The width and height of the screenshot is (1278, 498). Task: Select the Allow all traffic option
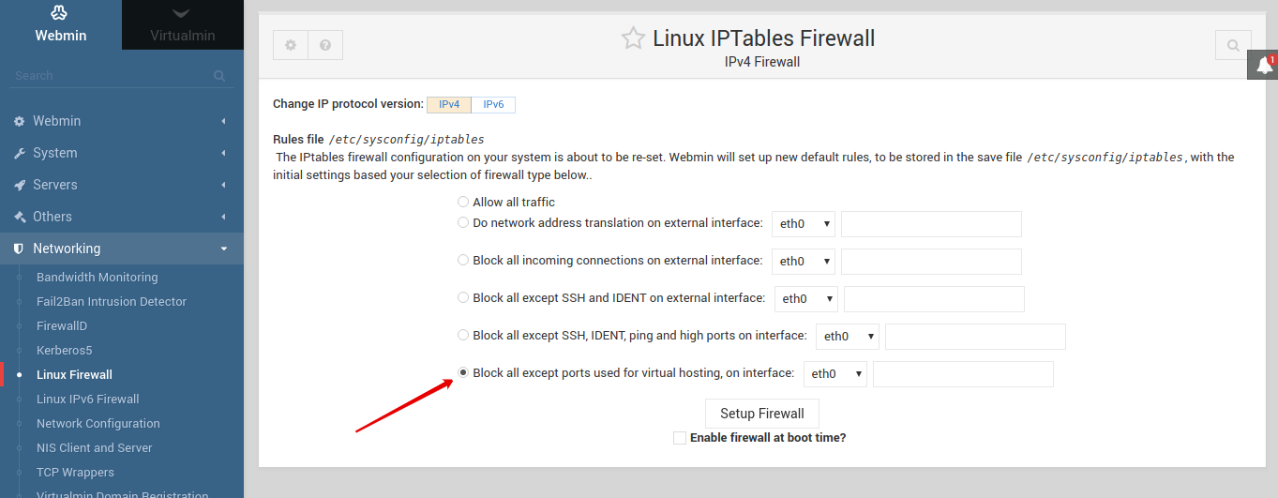pos(463,202)
